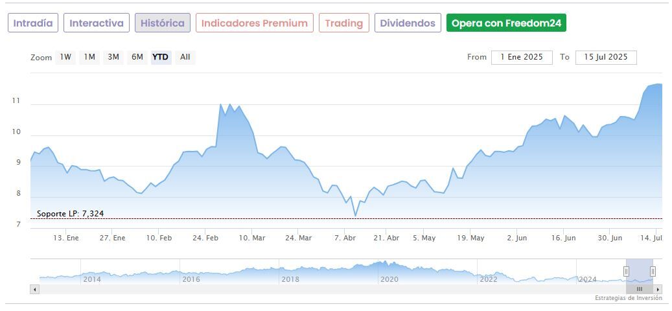Select the Histórica tab
Image resolution: width=672 pixels, height=311 pixels.
pos(163,23)
